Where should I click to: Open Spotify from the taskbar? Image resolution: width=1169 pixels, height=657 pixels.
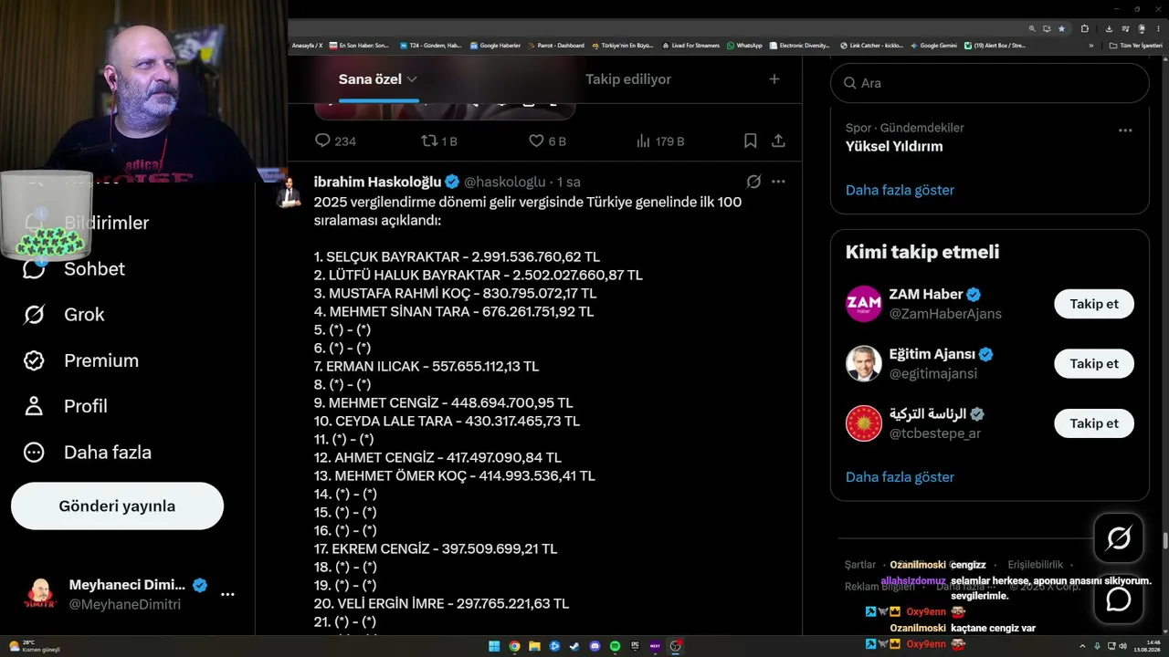coord(615,646)
